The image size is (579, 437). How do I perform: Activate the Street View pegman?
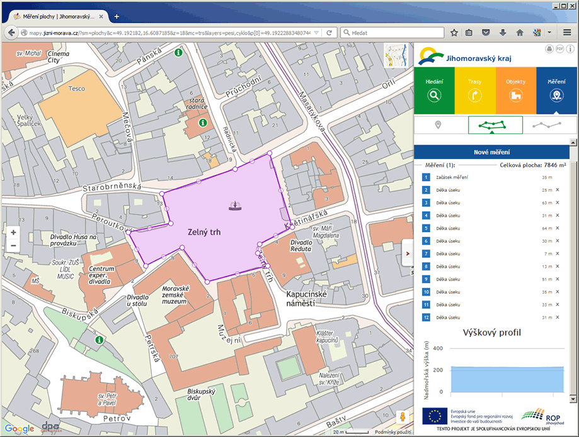click(403, 417)
